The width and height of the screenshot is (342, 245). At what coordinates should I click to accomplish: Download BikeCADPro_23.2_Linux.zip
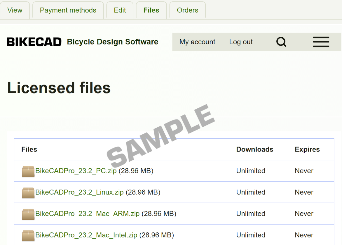pyautogui.click(x=79, y=192)
